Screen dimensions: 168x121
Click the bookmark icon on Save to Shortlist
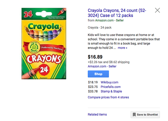[x=134, y=115]
